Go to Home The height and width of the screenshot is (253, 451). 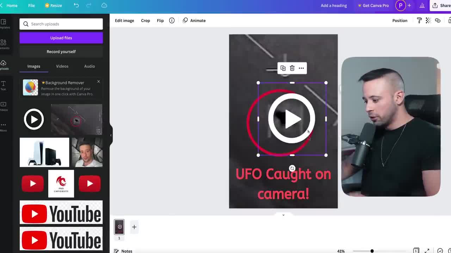12,5
